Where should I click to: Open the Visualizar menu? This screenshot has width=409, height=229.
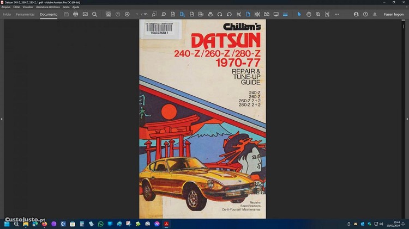point(28,7)
